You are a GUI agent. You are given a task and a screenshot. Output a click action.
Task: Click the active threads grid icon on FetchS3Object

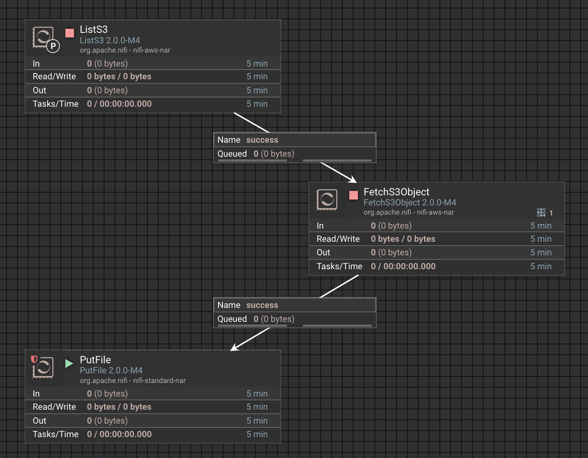coord(541,213)
